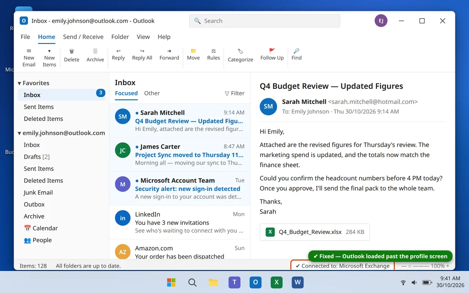Click the SM avatar in the reading pane
The width and height of the screenshot is (469, 293).
pos(268,106)
